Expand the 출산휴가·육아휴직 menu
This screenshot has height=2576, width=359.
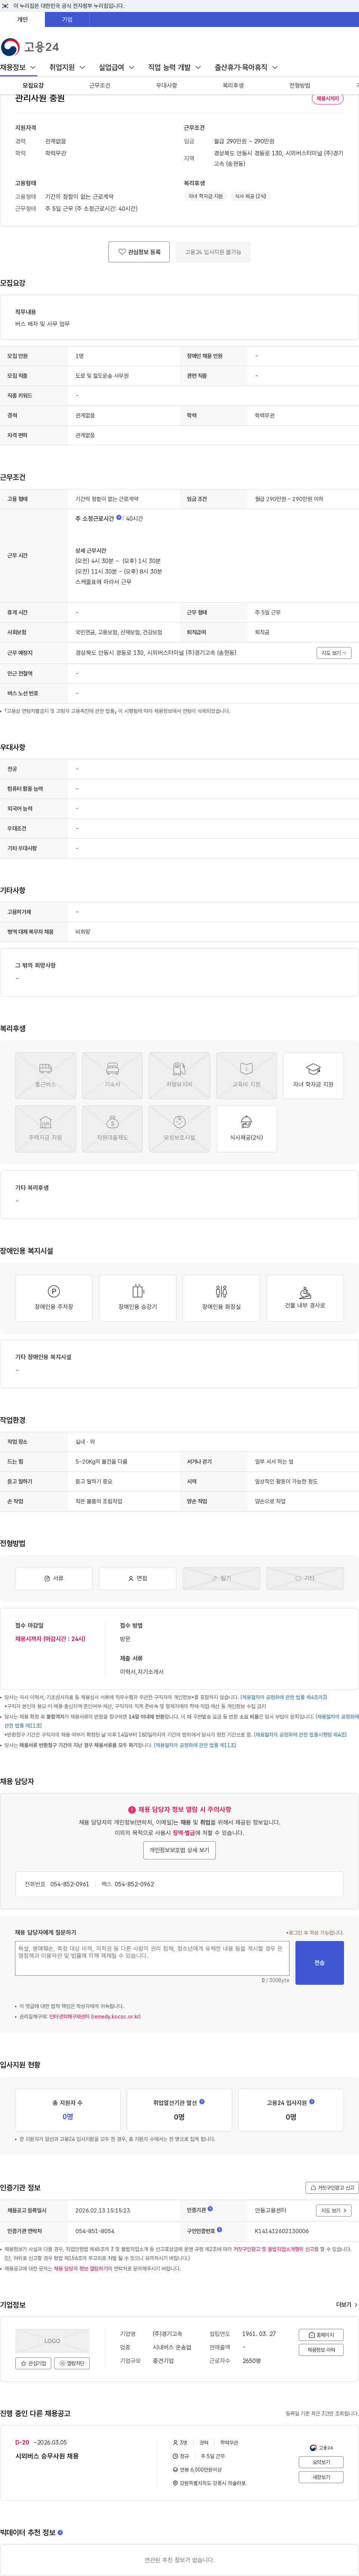point(246,67)
